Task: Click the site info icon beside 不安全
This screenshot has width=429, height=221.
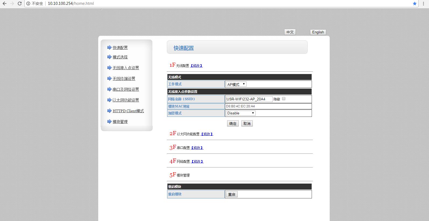Action: click(x=28, y=3)
